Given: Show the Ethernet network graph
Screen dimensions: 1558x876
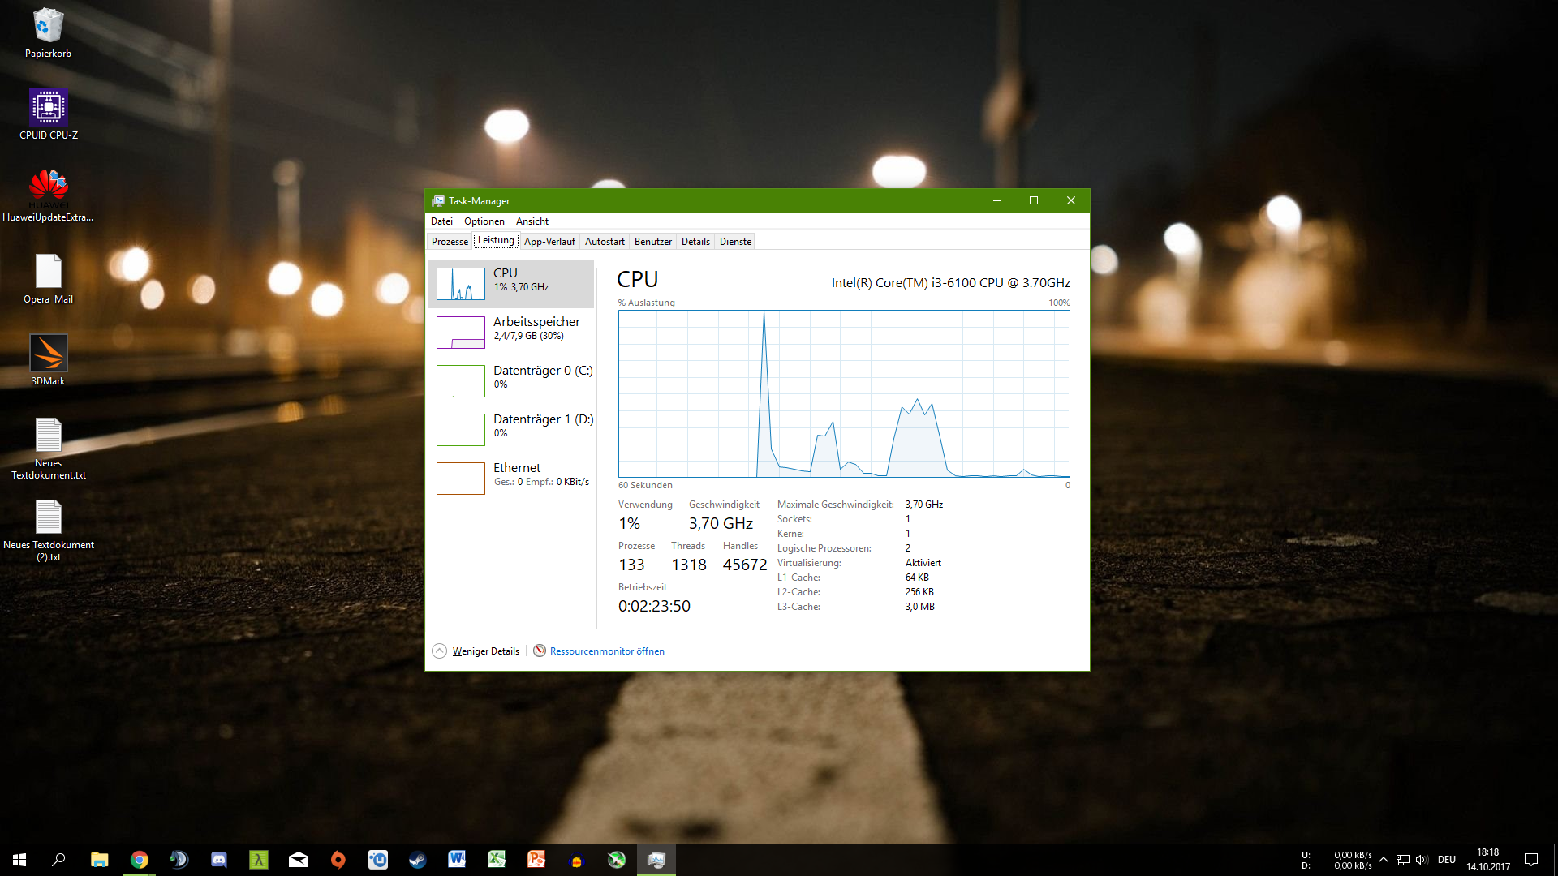Looking at the screenshot, I should [511, 478].
